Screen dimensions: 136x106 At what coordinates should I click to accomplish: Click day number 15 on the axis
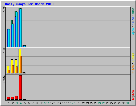point(64,103)
